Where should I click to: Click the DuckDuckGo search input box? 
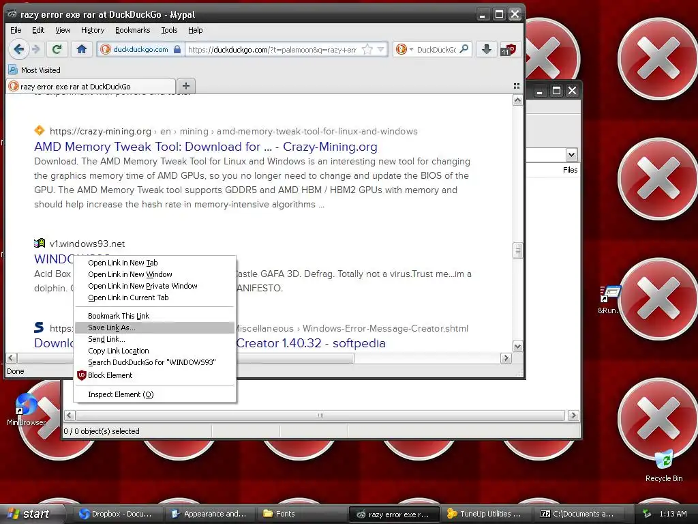point(436,49)
